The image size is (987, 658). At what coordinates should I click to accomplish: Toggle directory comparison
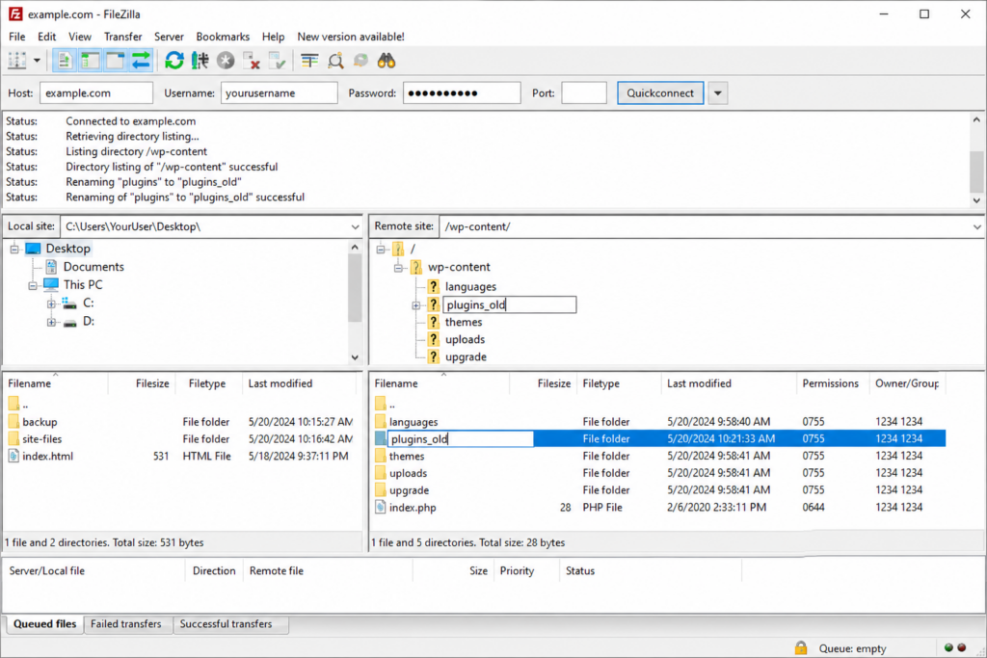(335, 61)
